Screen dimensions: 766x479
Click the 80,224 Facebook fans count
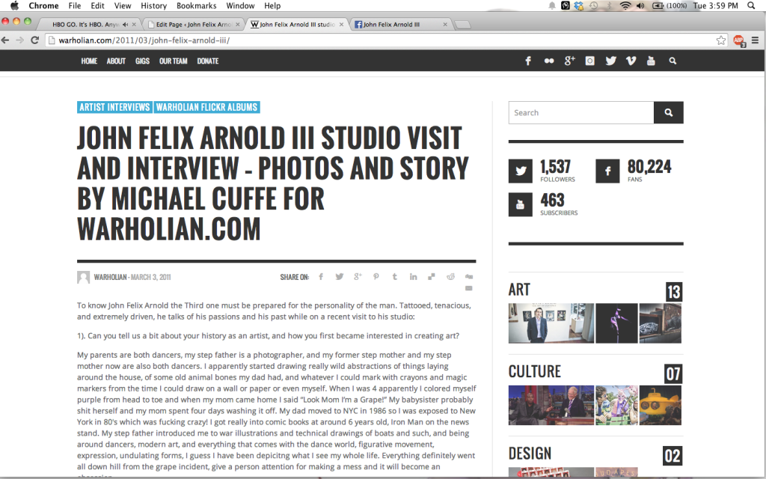pyautogui.click(x=649, y=167)
